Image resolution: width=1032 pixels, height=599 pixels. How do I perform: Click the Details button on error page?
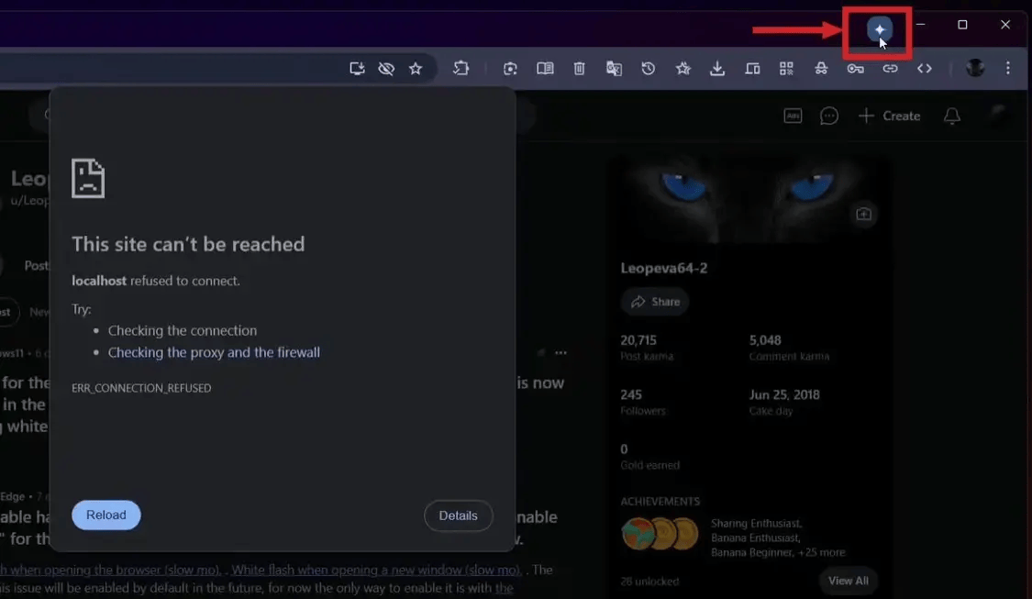tap(458, 516)
